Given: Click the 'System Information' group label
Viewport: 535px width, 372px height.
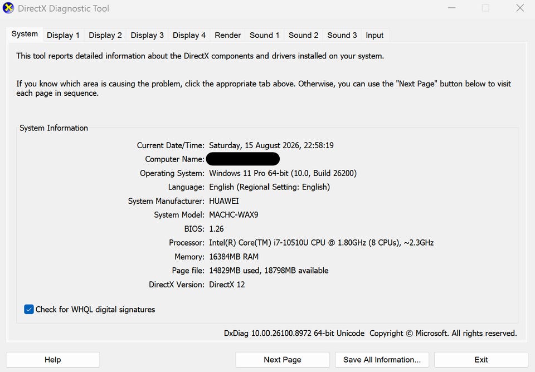Looking at the screenshot, I should click(x=53, y=128).
